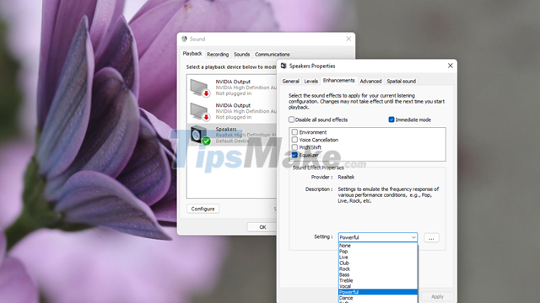The image size is (540, 303).
Task: Choose Dance from the equalizer preset list
Action: [x=378, y=298]
